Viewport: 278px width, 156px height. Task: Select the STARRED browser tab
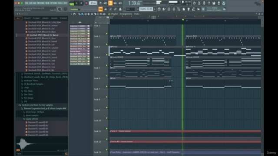tap(63, 18)
